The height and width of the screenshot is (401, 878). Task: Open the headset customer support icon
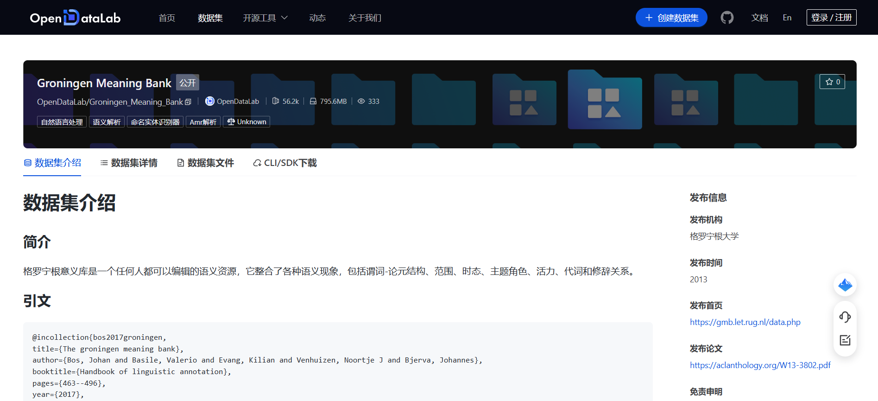845,317
